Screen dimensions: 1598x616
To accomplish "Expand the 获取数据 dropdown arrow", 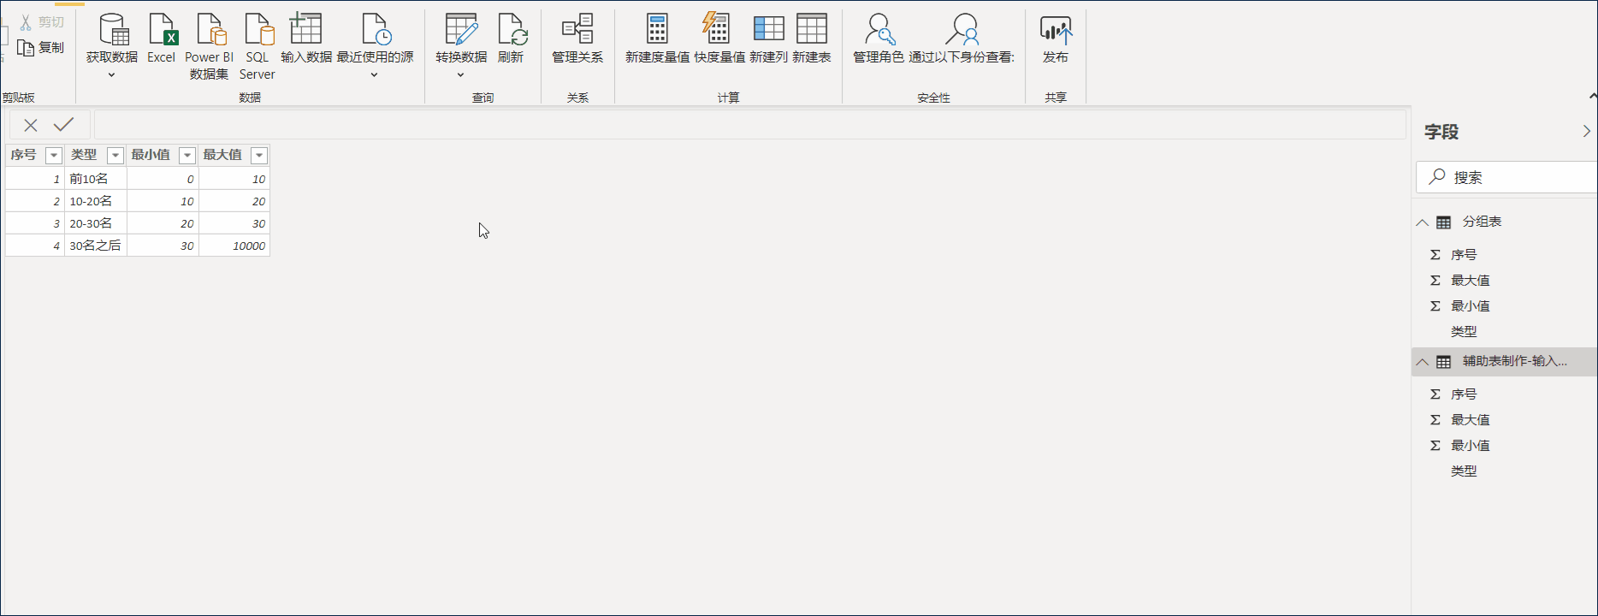I will click(x=111, y=75).
